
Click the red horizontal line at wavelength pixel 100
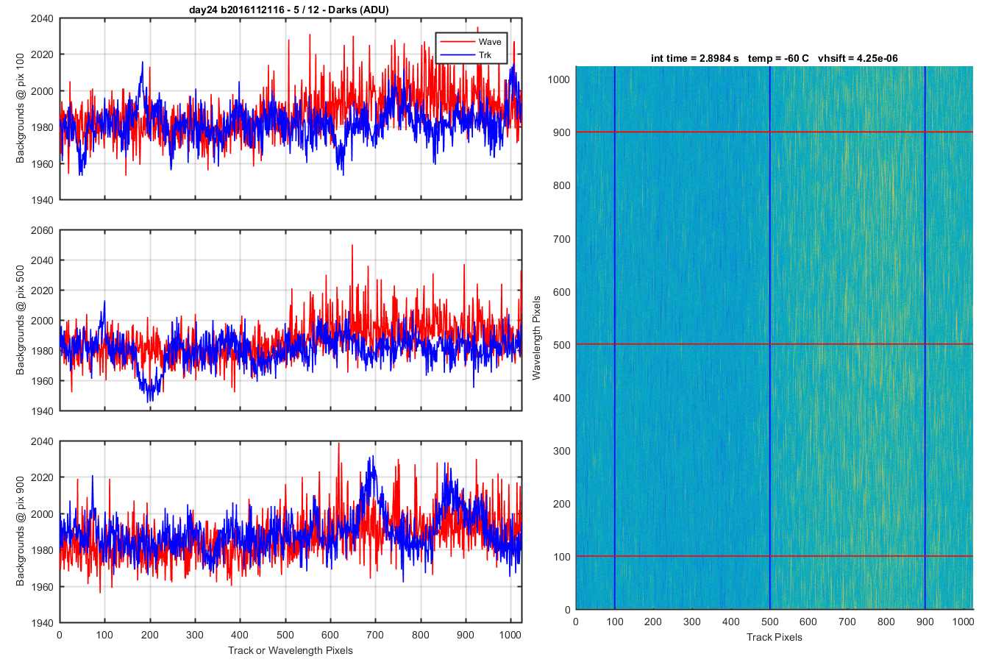(774, 556)
